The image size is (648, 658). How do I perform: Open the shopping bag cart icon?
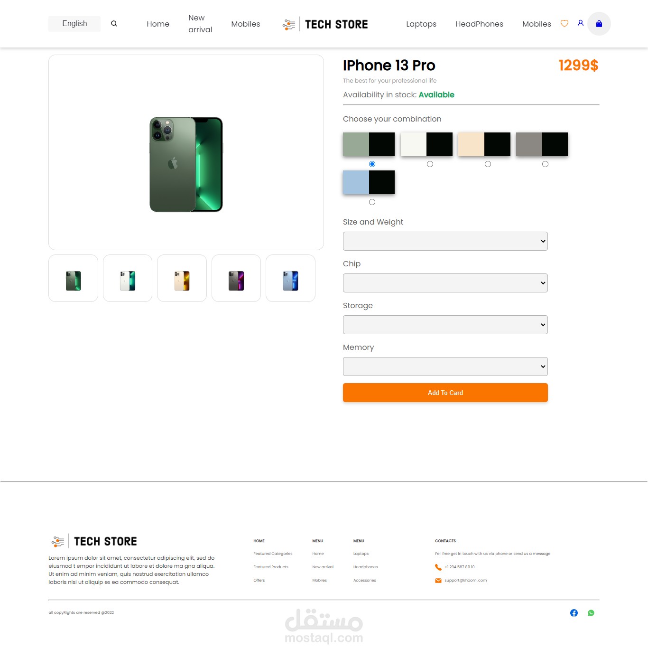[599, 24]
